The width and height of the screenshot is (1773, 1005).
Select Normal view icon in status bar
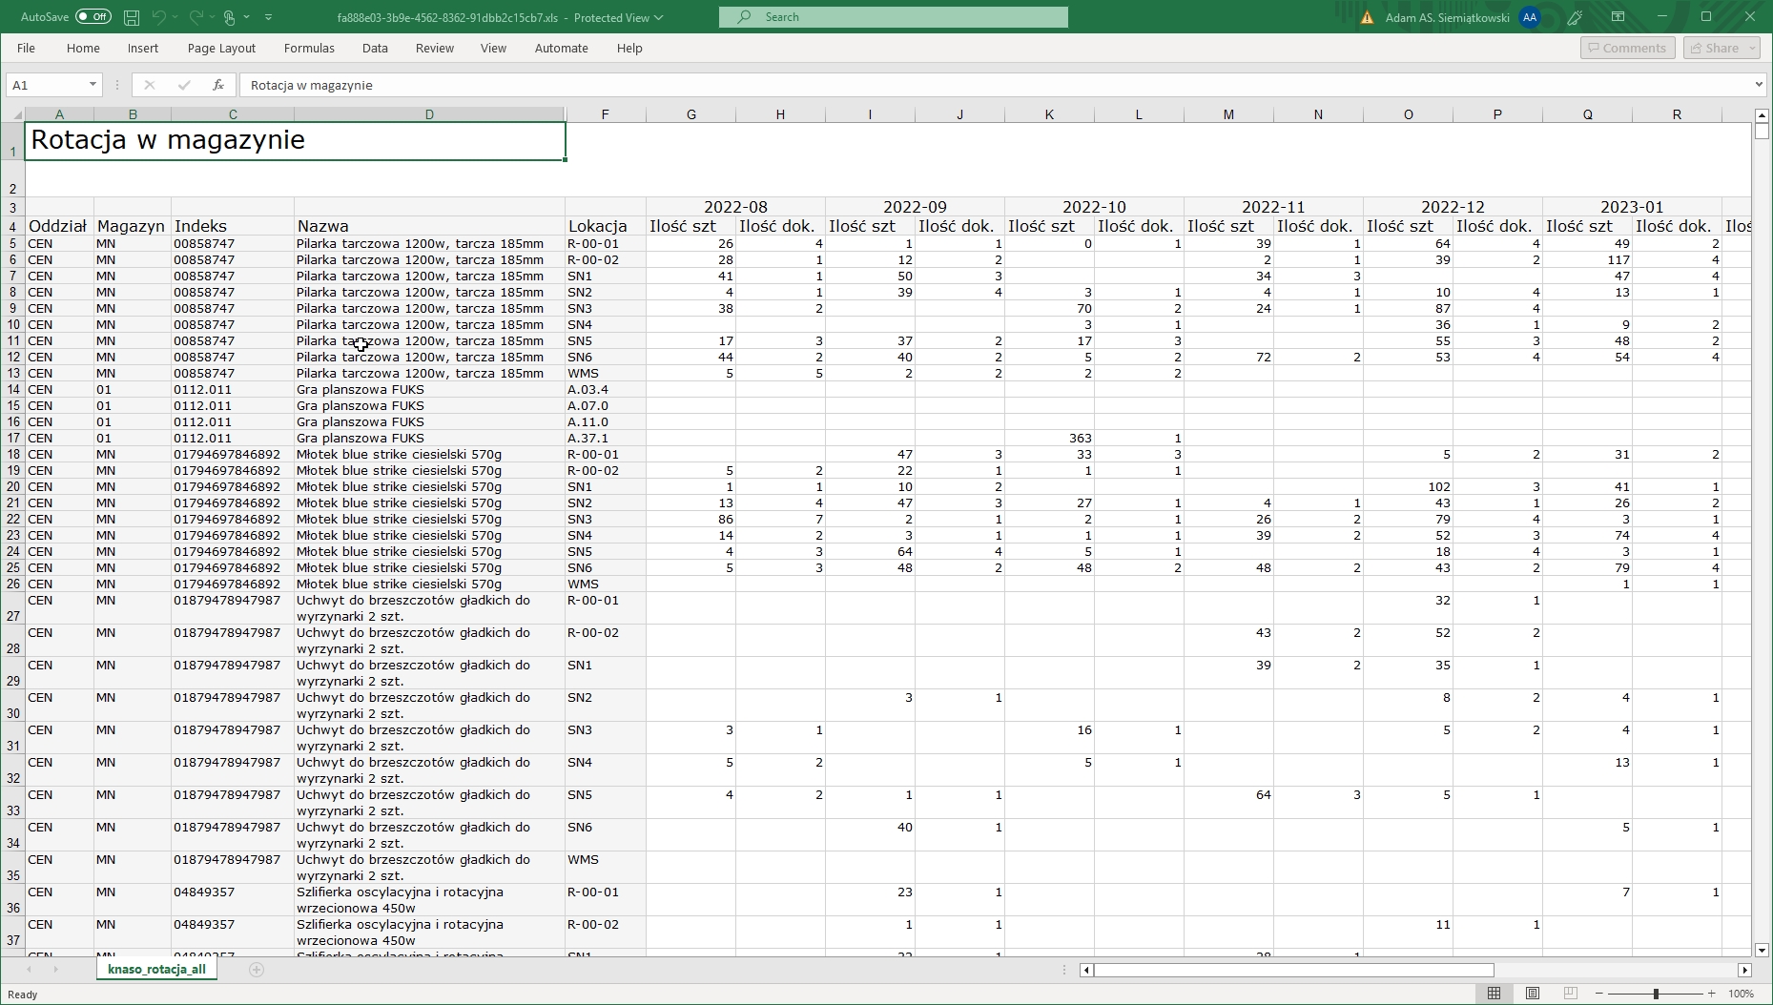pyautogui.click(x=1494, y=994)
